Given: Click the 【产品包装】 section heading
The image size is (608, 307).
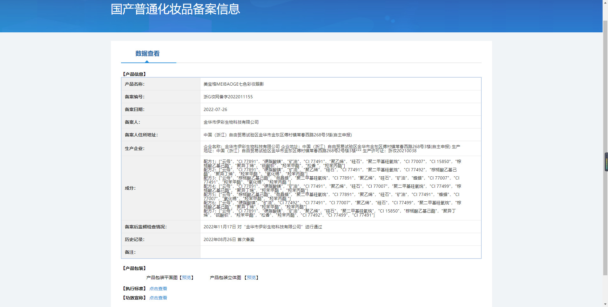Looking at the screenshot, I should (134, 268).
